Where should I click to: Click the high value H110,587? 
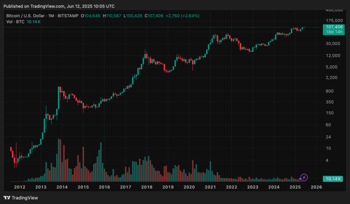(112, 16)
